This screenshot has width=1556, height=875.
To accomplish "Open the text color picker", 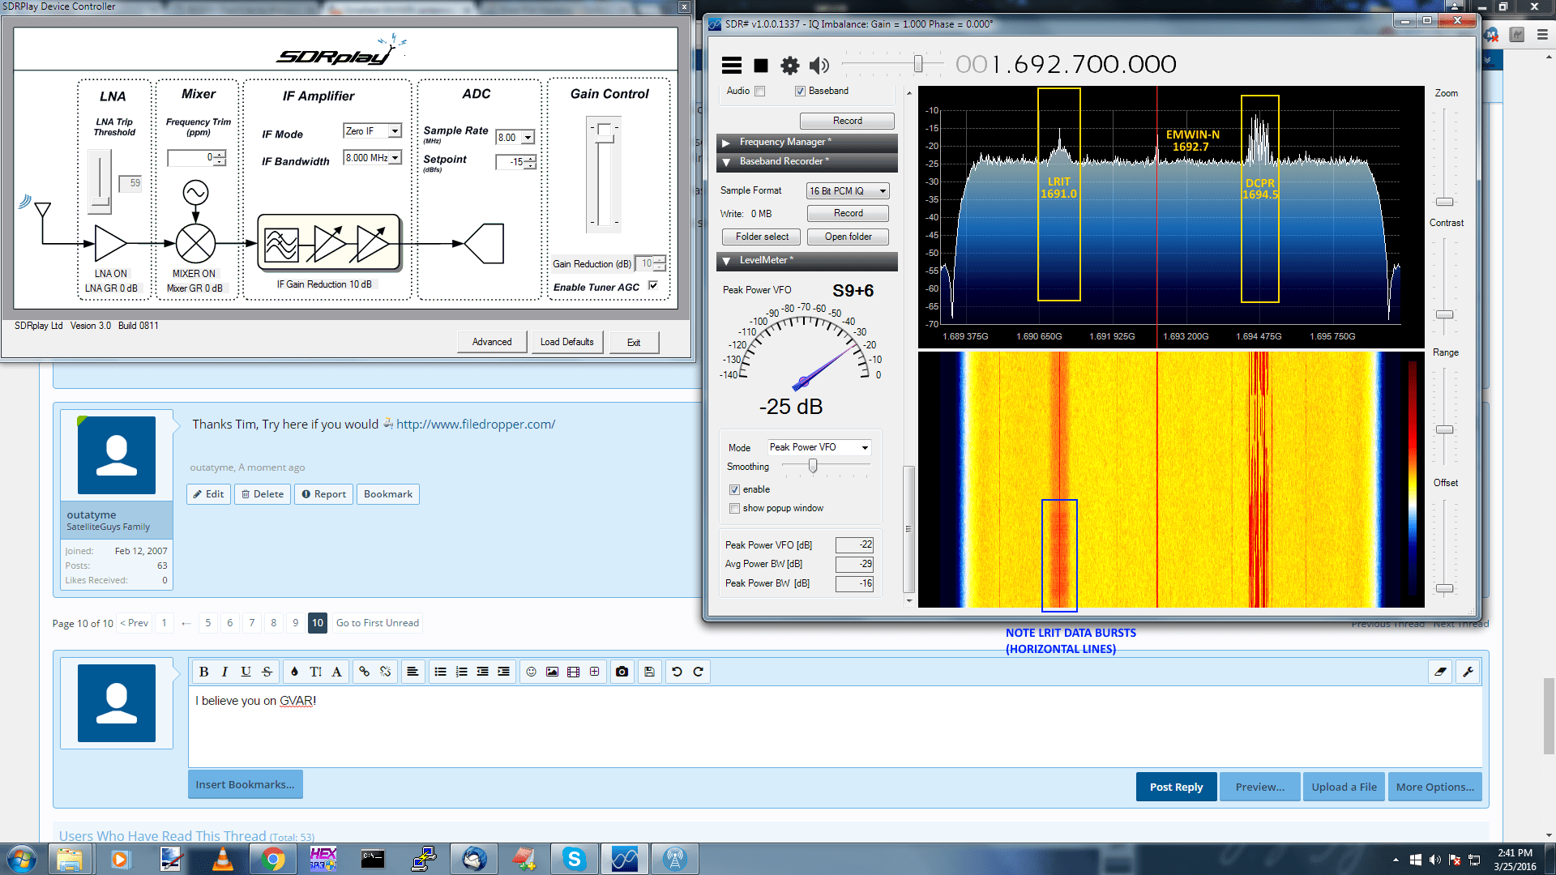I will tap(294, 672).
